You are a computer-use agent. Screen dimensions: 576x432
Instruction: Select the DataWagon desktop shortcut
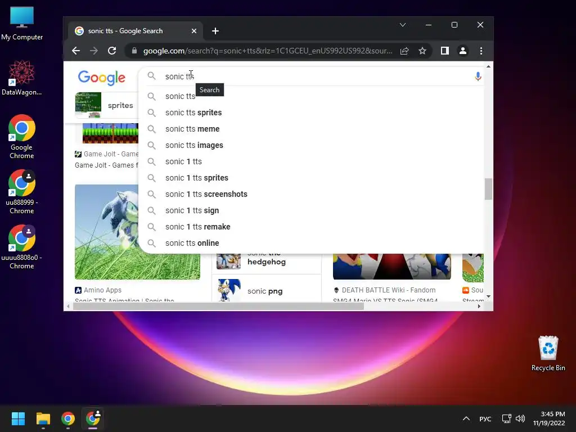point(22,78)
